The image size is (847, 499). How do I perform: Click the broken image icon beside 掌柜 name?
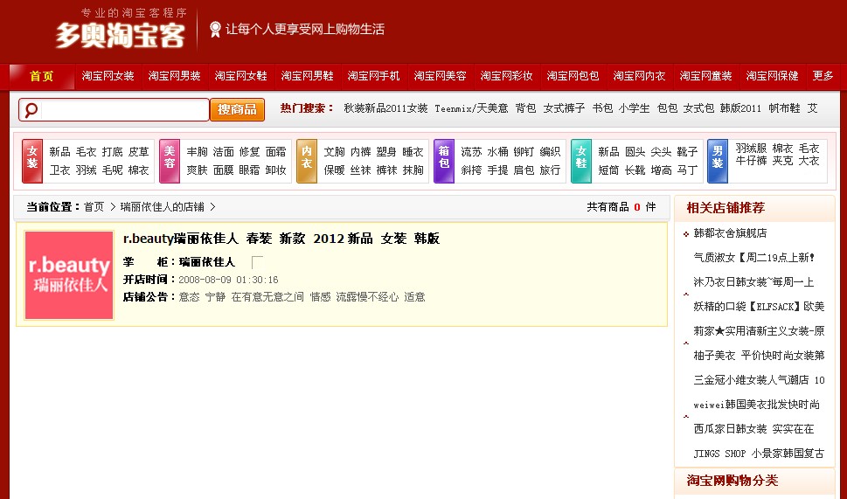pyautogui.click(x=257, y=262)
